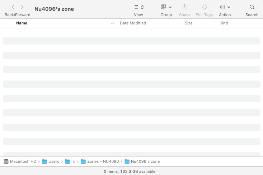Click the Search magnifier icon
Image resolution: width=263 pixels, height=175 pixels.
tap(252, 7)
